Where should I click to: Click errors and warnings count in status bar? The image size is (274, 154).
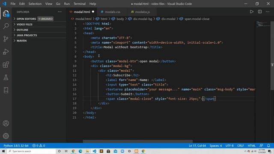click(39, 145)
